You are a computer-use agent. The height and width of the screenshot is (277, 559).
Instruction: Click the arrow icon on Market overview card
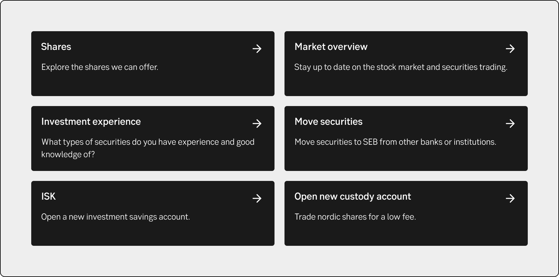pos(510,49)
